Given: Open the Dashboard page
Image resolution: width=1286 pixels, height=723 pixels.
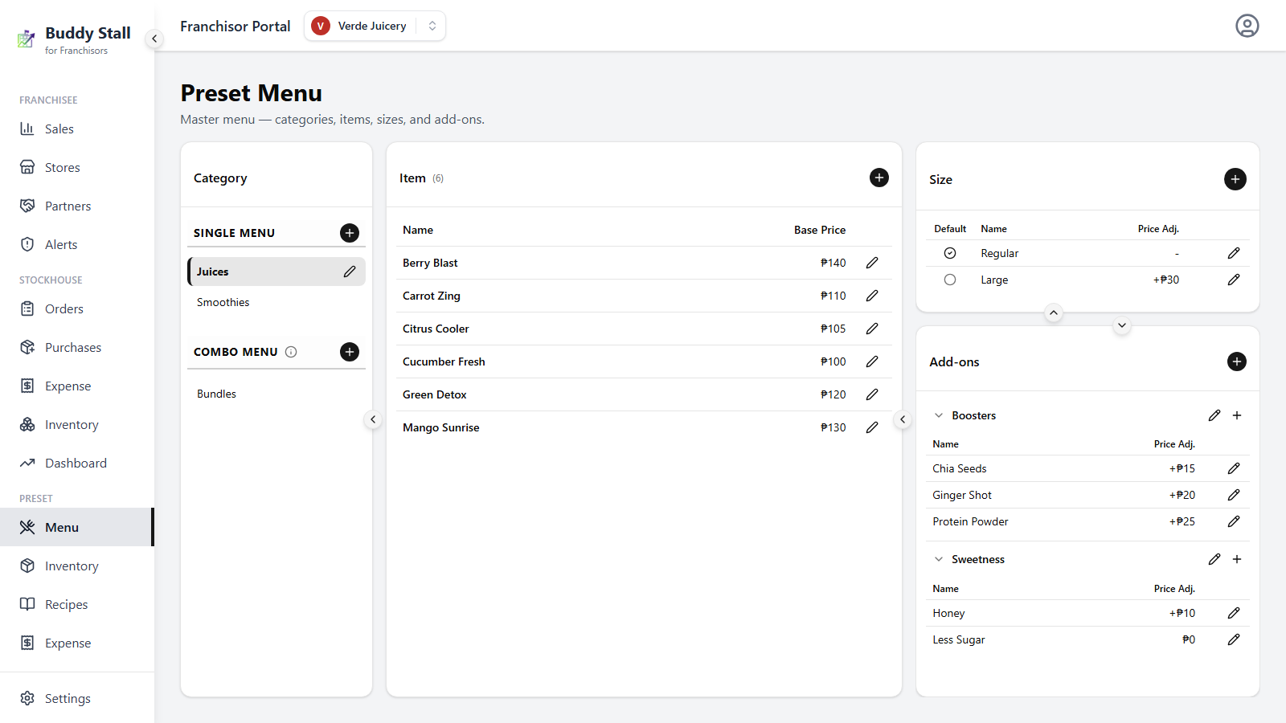Looking at the screenshot, I should pos(77,463).
